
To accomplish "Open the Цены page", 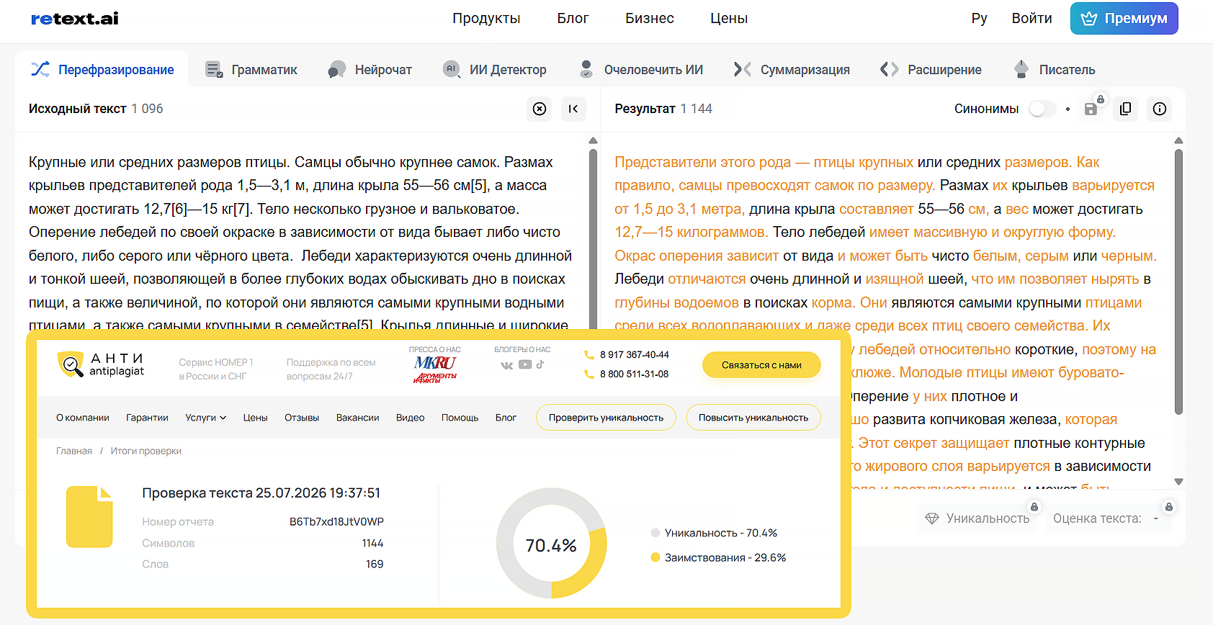I will tap(729, 19).
